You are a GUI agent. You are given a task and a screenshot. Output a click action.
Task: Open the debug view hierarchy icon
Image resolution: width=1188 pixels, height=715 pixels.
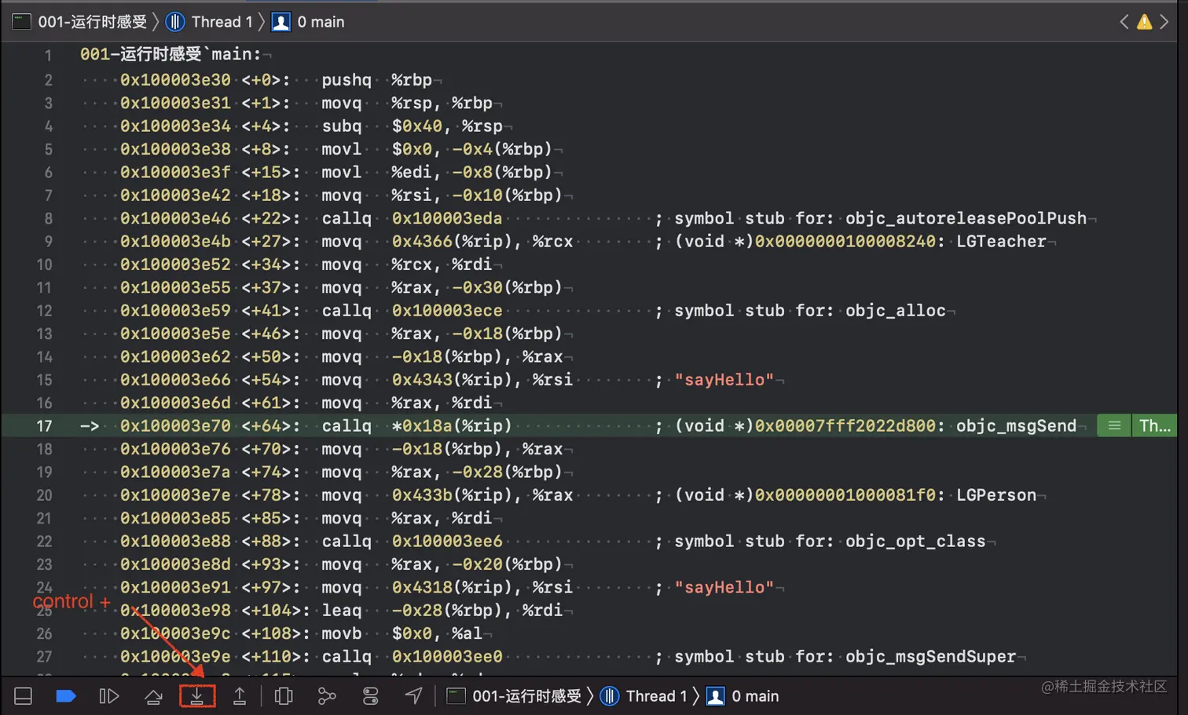(x=284, y=696)
